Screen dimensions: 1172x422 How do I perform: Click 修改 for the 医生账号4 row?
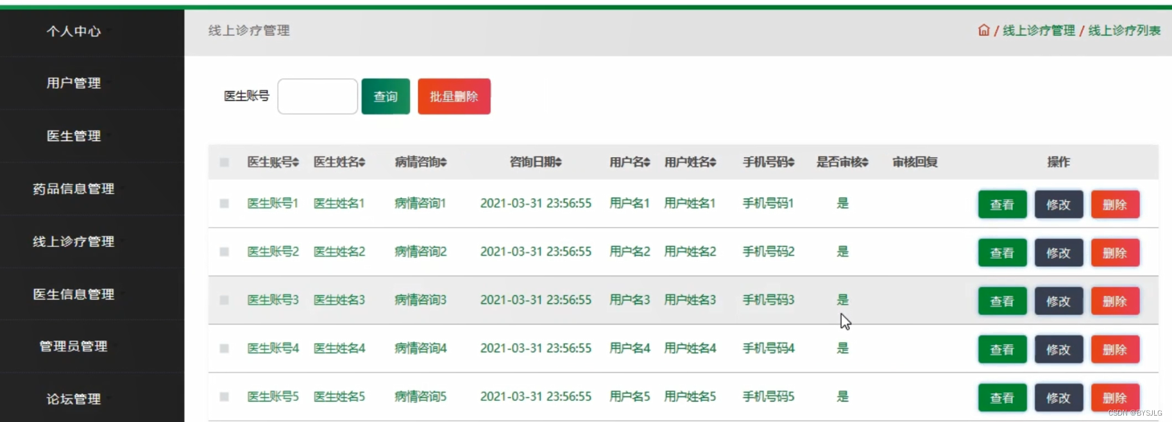coord(1058,350)
